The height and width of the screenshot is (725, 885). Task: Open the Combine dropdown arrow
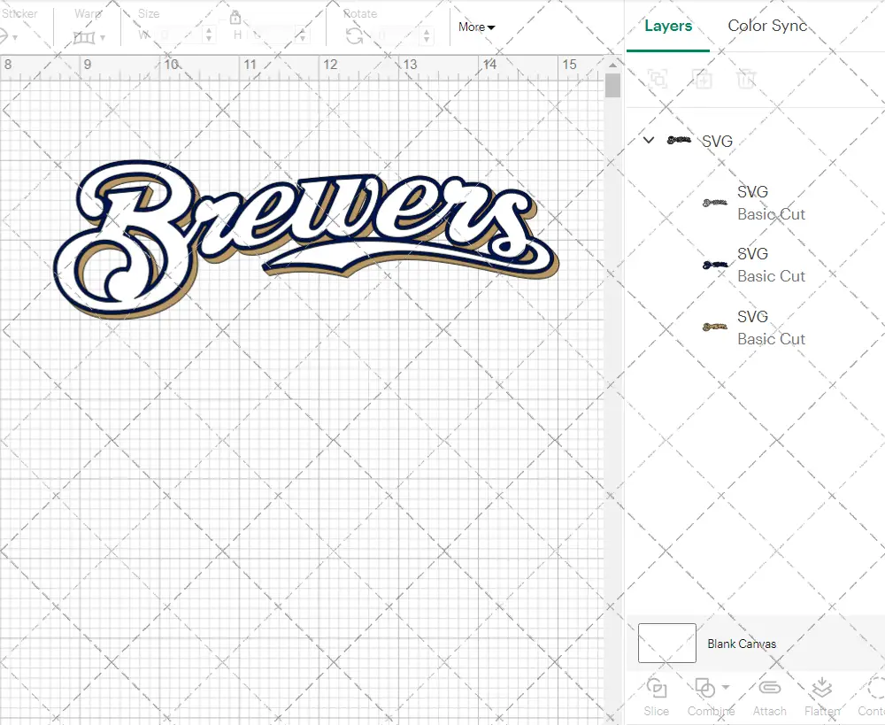coord(726,687)
